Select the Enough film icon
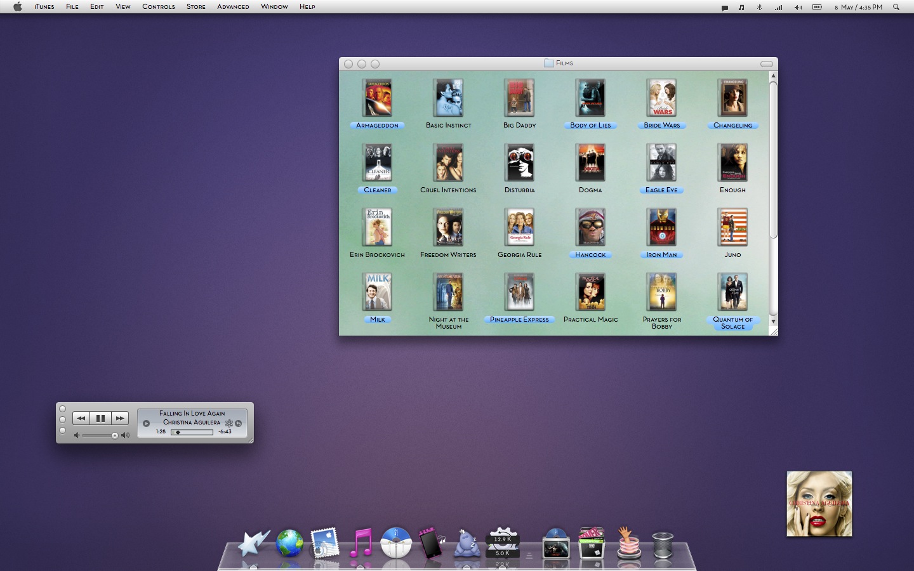This screenshot has width=914, height=571. click(x=733, y=162)
